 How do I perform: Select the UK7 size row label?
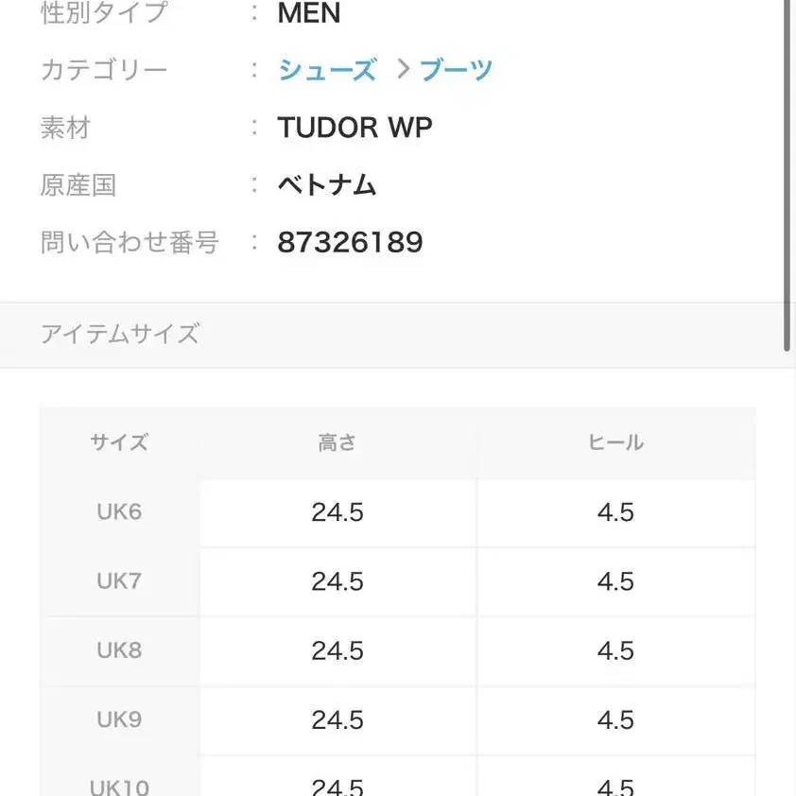[119, 580]
